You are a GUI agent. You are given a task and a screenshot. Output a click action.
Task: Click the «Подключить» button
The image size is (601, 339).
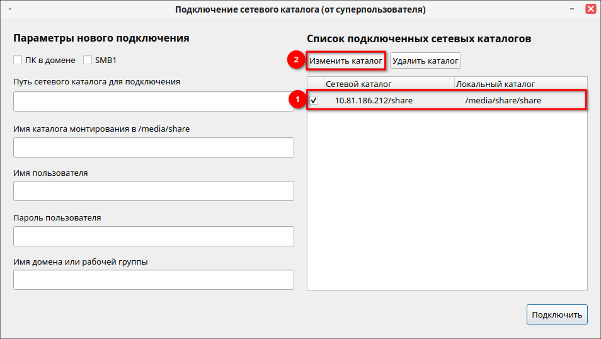[557, 315]
